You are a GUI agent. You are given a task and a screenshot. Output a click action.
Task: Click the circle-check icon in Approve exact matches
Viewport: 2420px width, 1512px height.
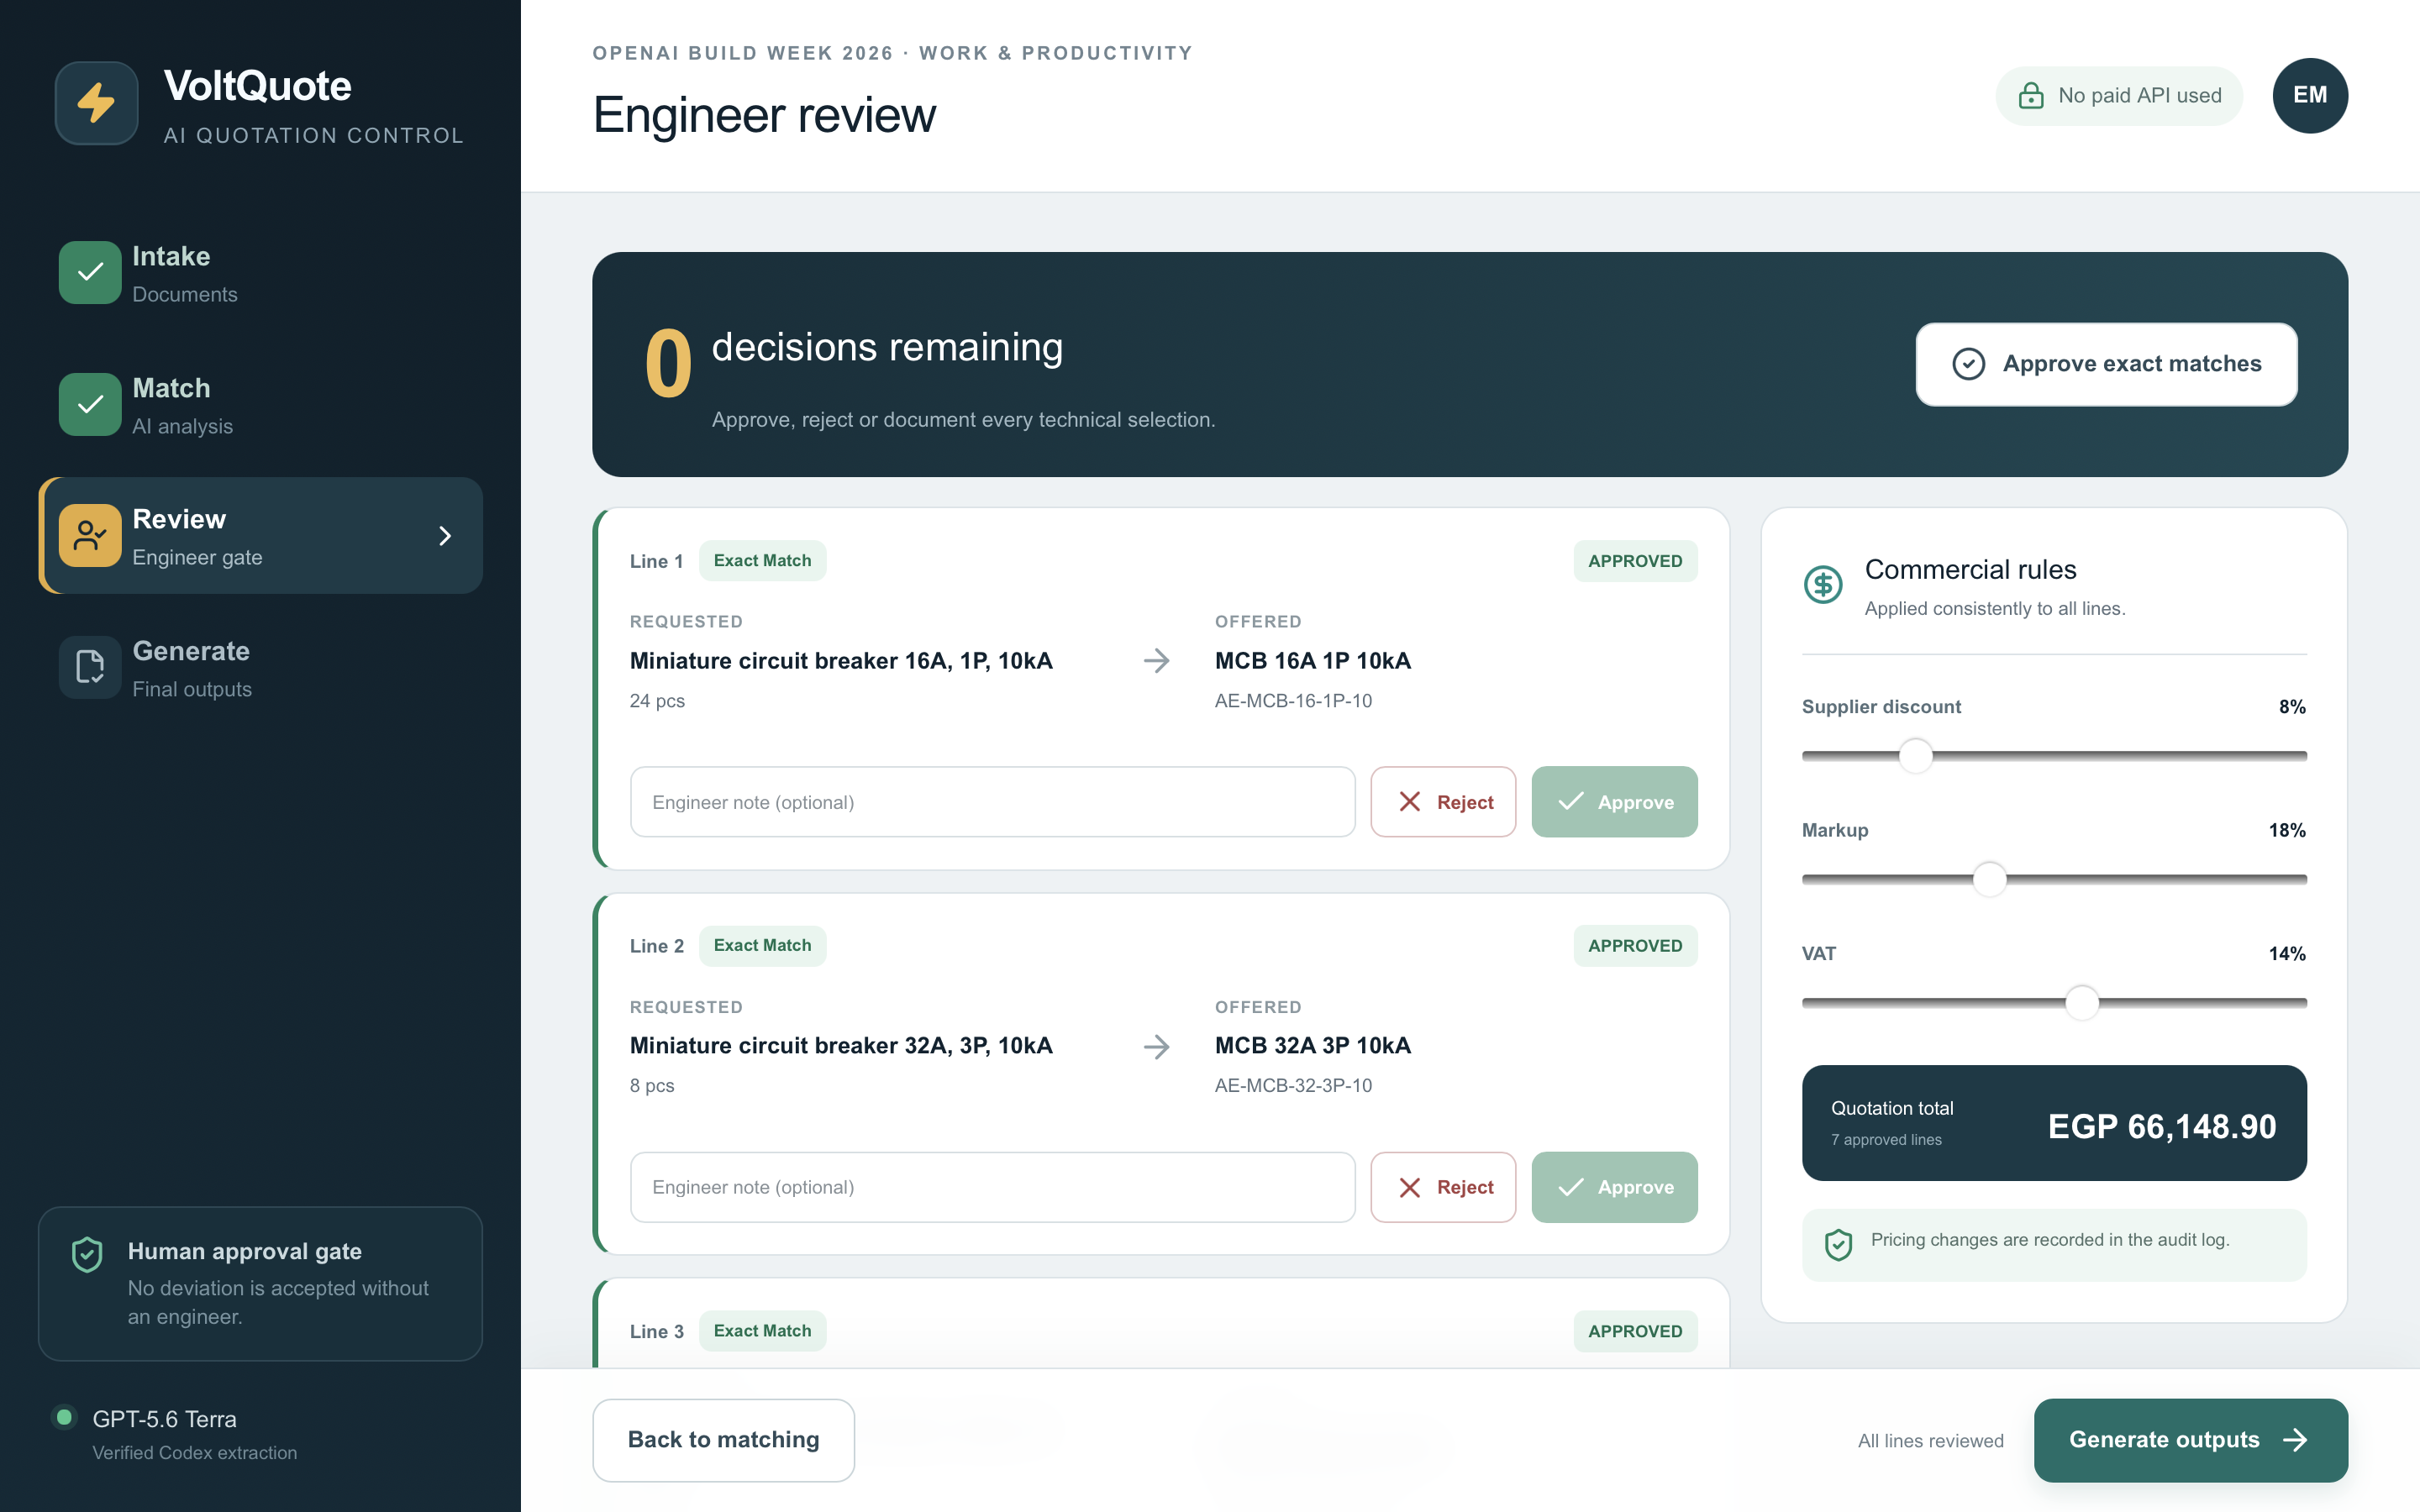(x=1968, y=364)
